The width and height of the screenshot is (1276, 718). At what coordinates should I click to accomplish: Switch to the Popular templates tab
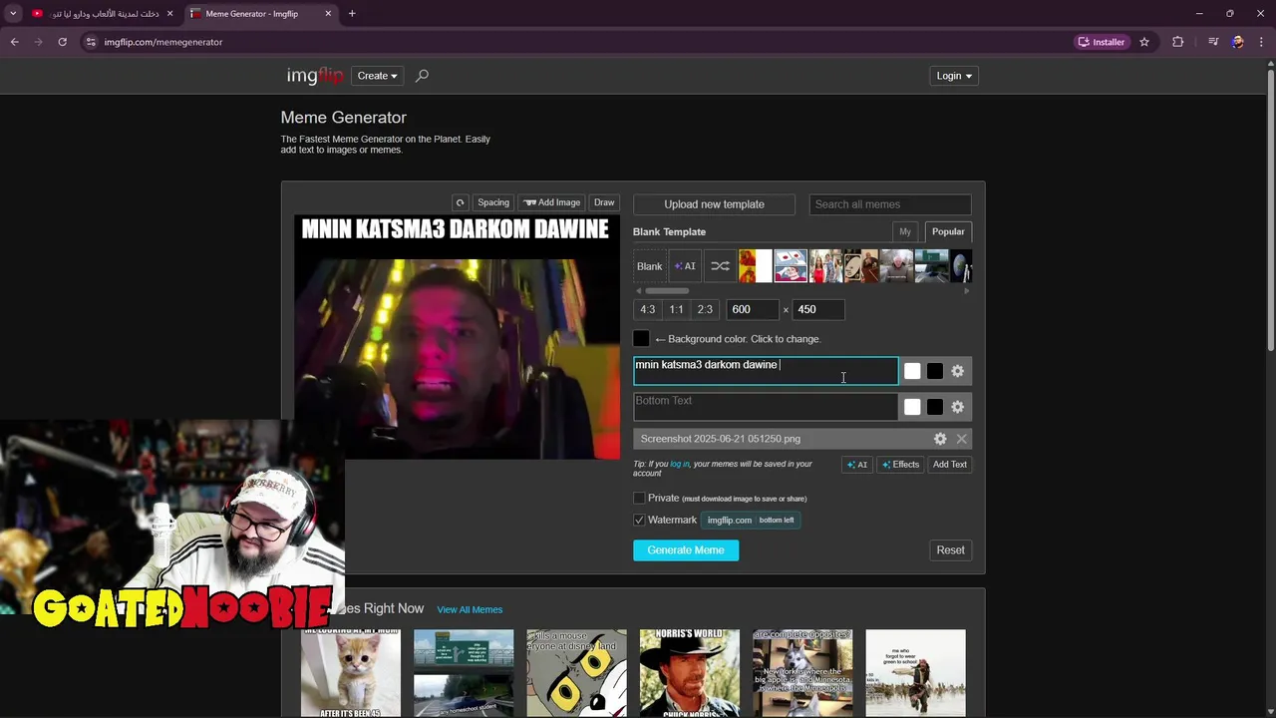pos(948,231)
